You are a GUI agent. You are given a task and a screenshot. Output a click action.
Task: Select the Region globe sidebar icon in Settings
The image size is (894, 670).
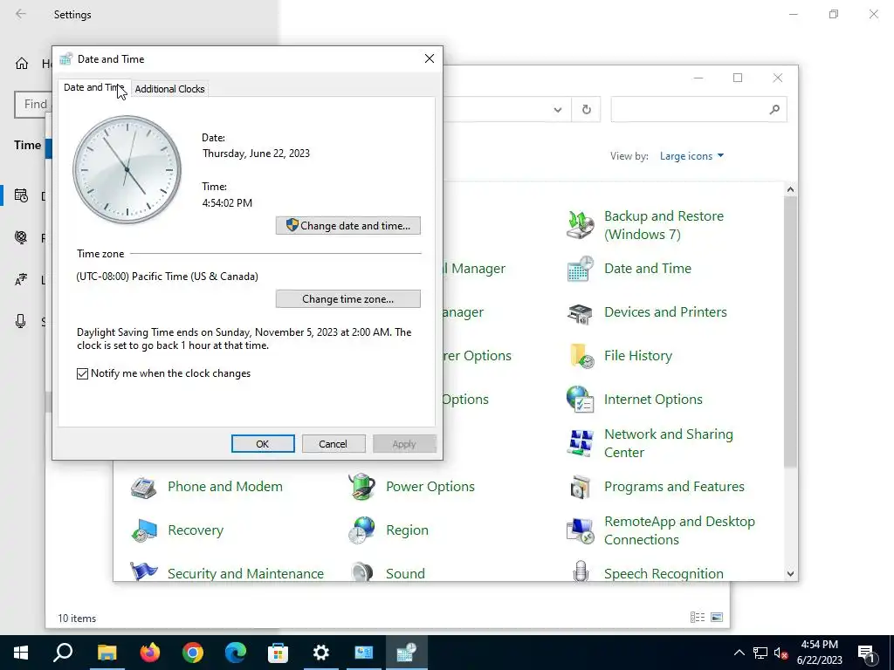pos(21,237)
